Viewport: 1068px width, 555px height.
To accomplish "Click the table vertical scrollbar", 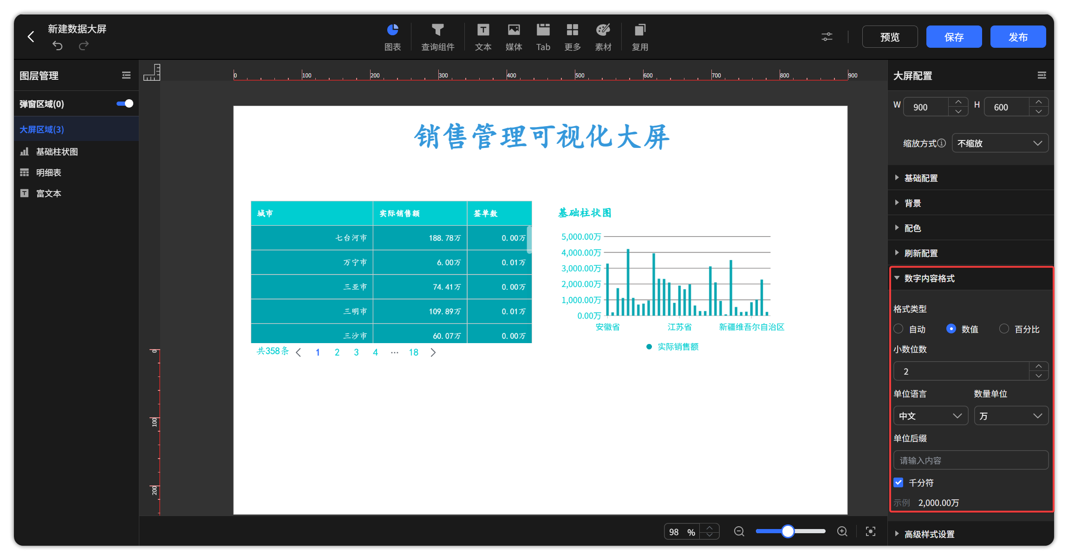I will coord(529,239).
